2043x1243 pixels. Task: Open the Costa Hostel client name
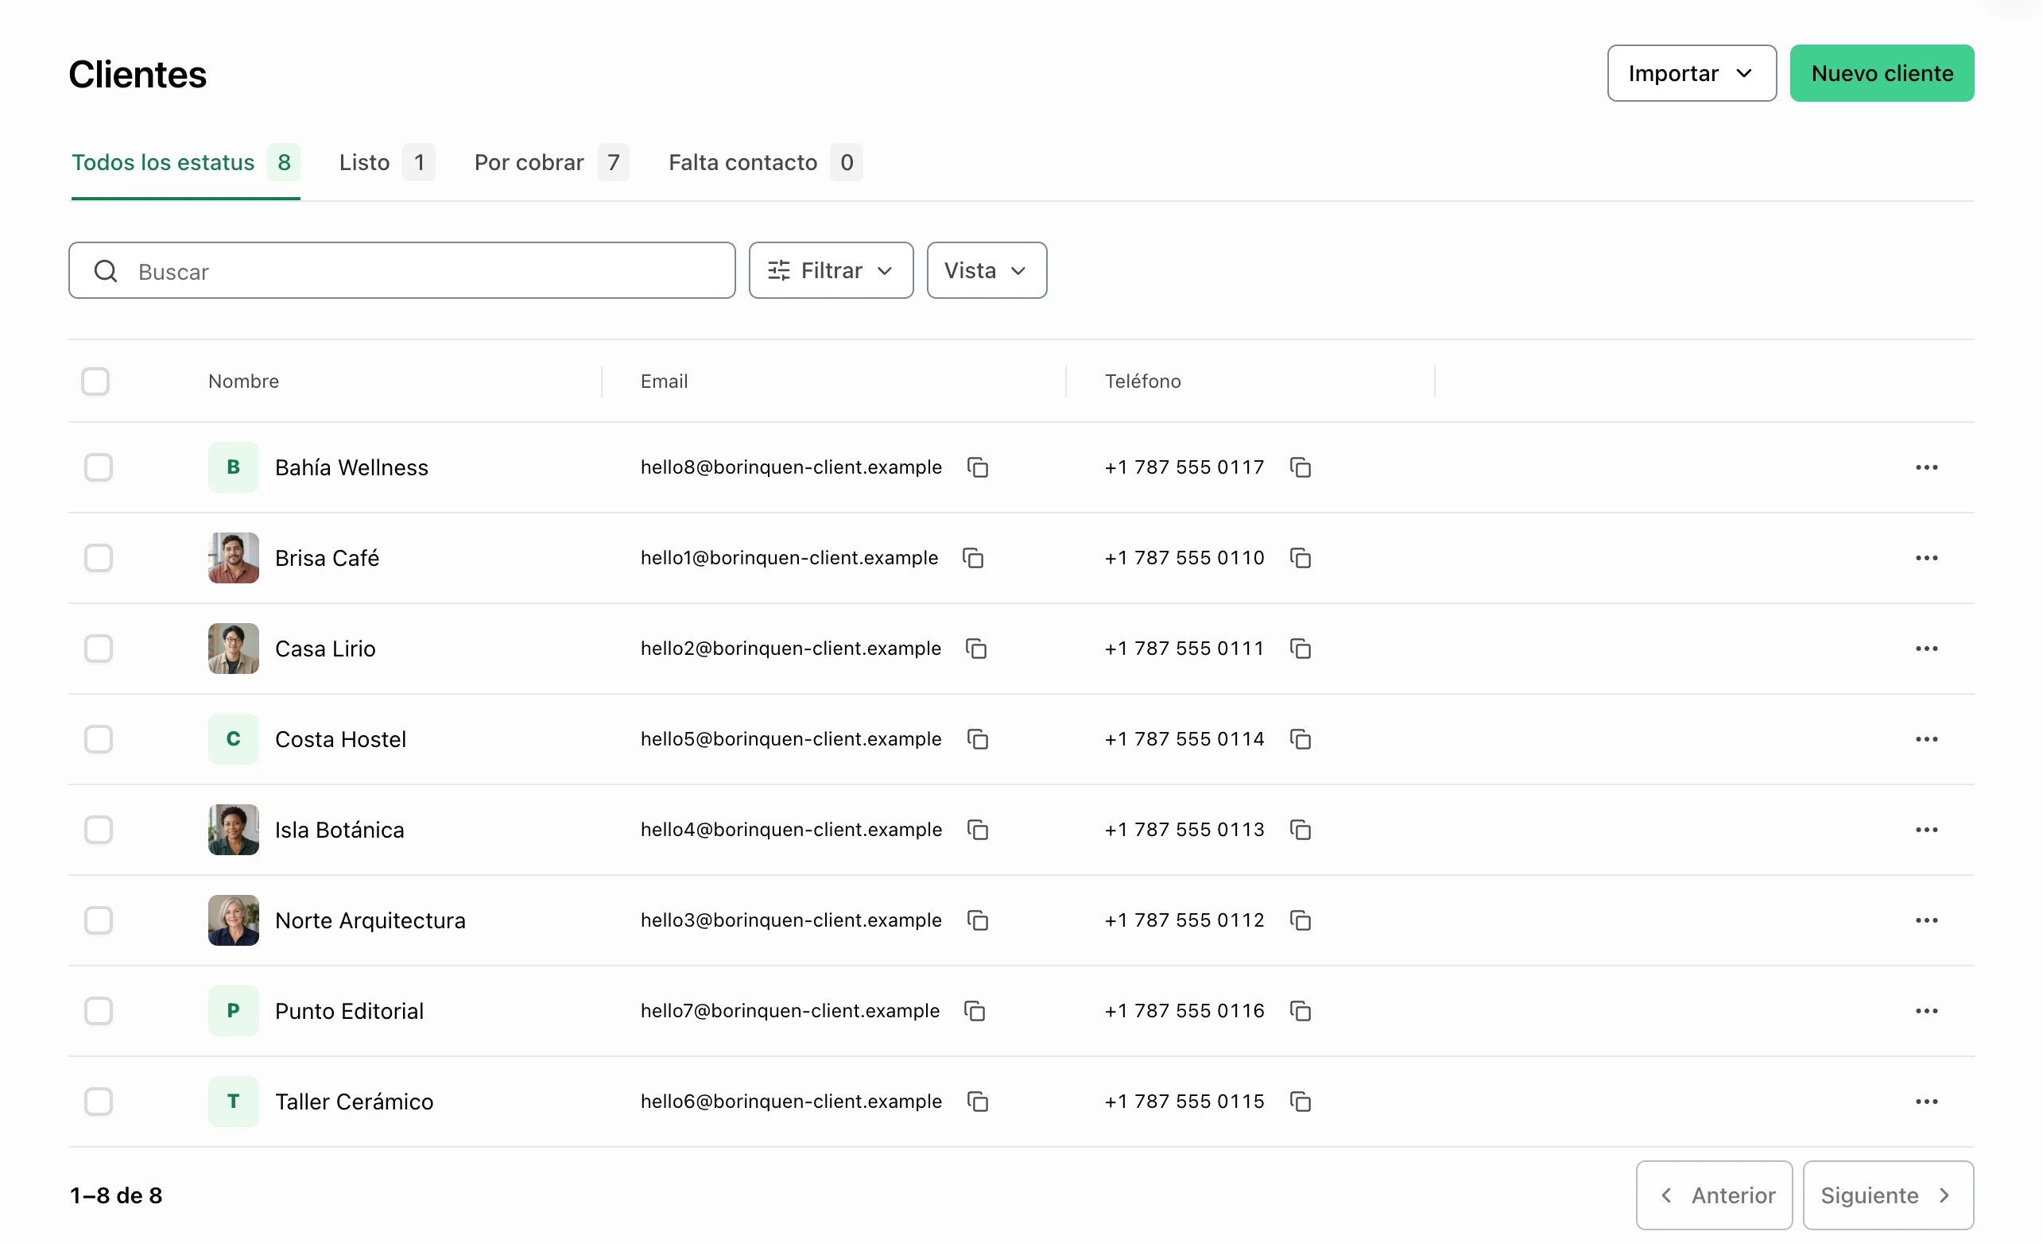[x=341, y=739]
